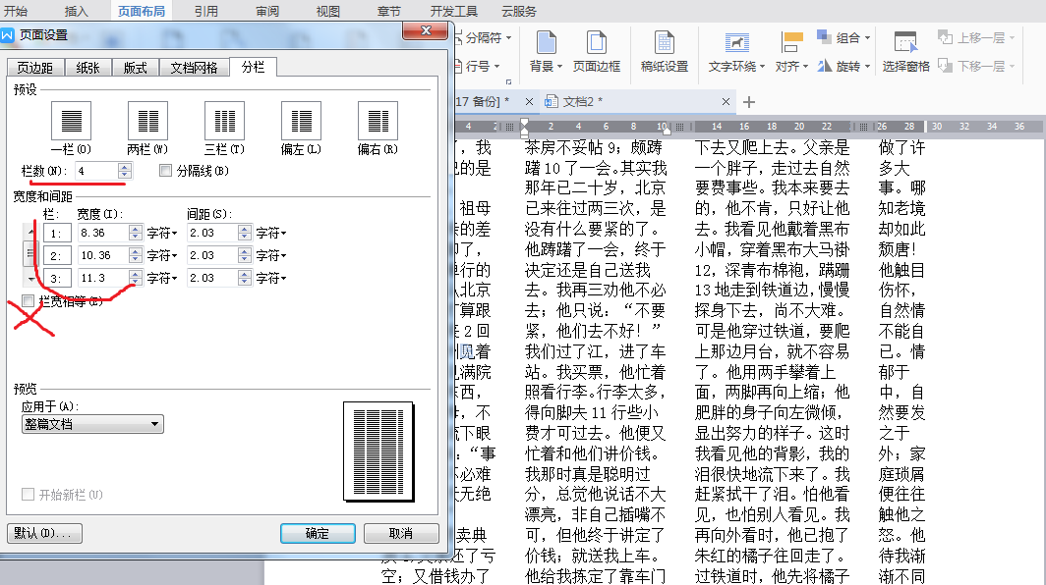
Task: Open column 3 width unit 字符 dropdown
Action: click(162, 278)
